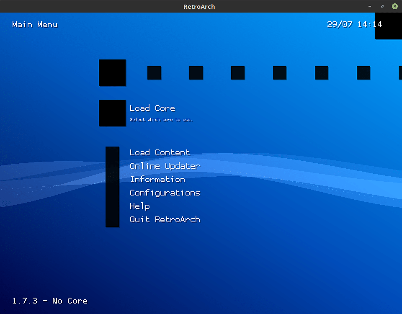The width and height of the screenshot is (402, 314).
Task: Open the fifth tab icon in the top row
Action: pyautogui.click(x=280, y=73)
